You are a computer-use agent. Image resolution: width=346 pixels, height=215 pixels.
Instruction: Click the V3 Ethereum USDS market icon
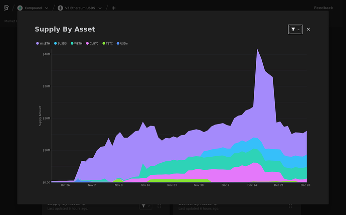60,8
